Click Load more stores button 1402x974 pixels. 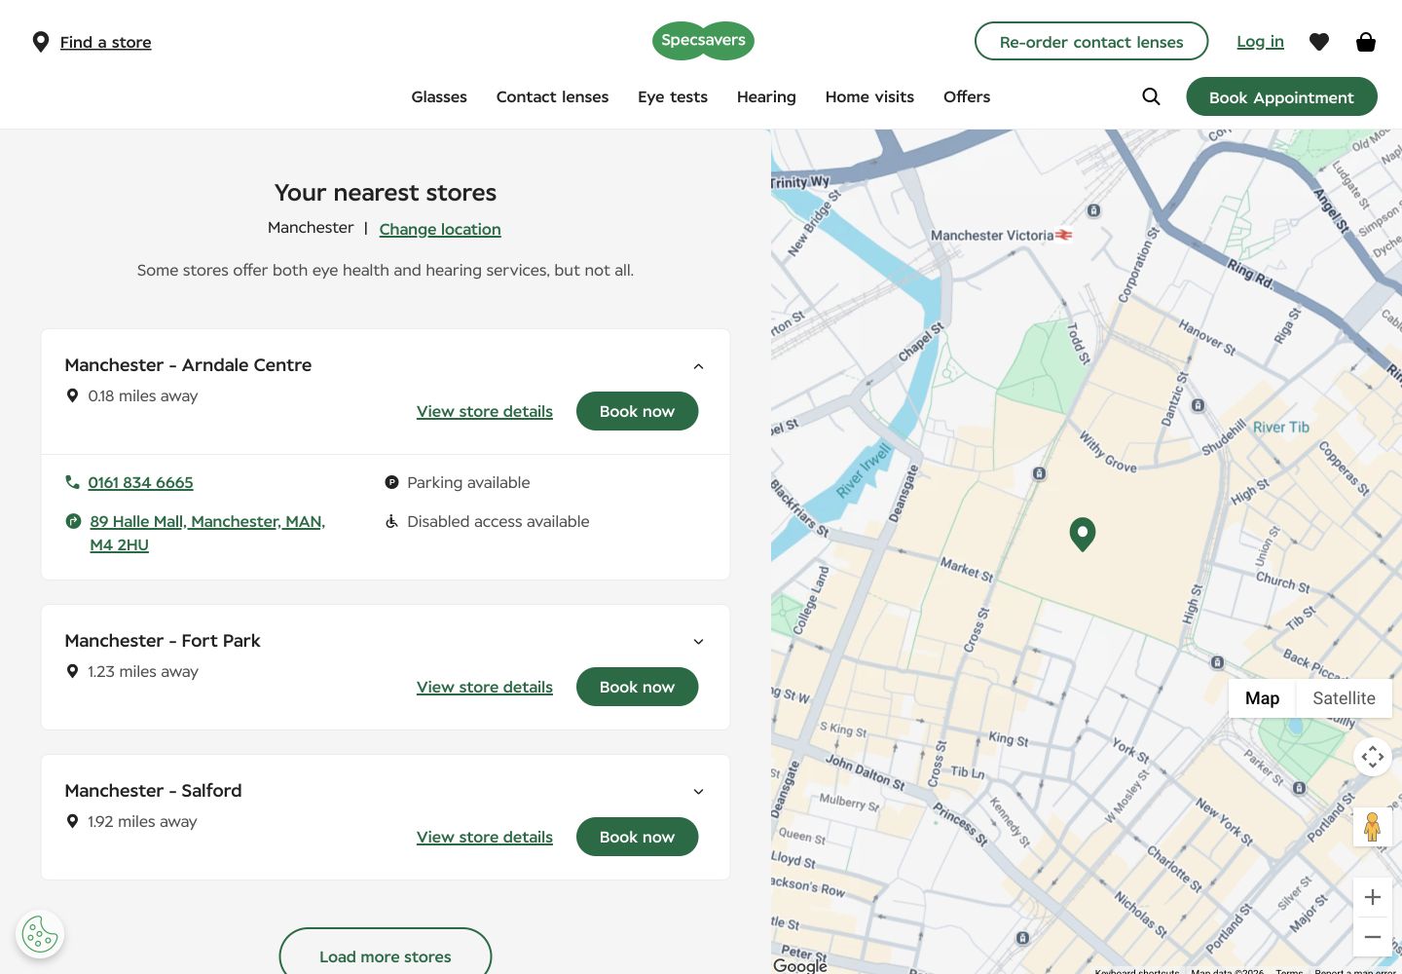(386, 955)
